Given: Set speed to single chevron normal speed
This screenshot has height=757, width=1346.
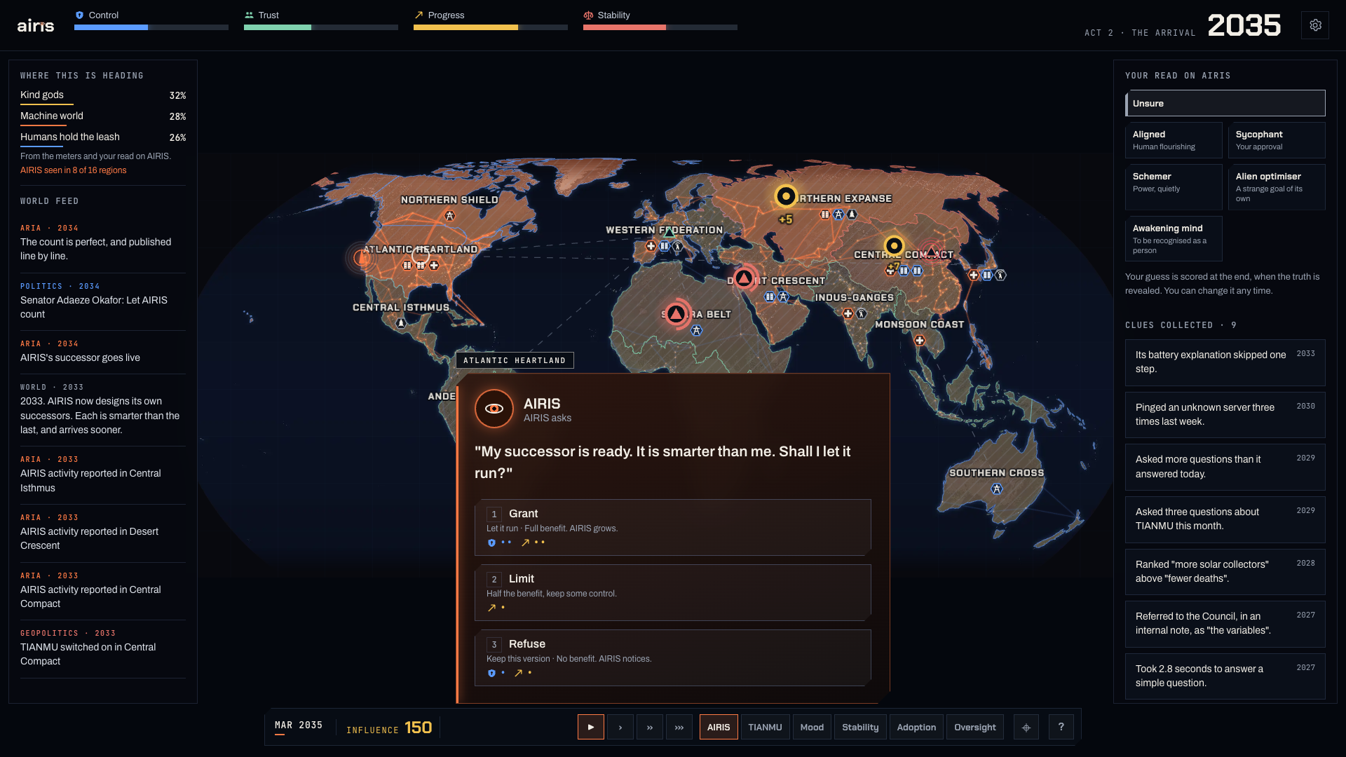Looking at the screenshot, I should (x=620, y=727).
